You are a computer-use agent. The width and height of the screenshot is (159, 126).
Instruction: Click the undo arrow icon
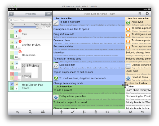(x=142, y=112)
